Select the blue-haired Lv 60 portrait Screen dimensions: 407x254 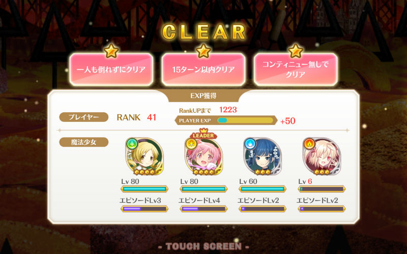(x=263, y=156)
